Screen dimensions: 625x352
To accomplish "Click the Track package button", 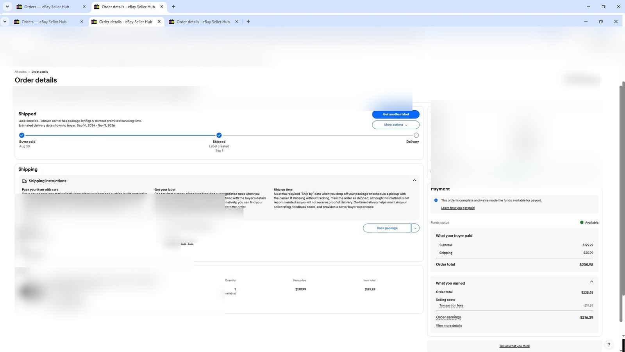I will click(x=387, y=228).
